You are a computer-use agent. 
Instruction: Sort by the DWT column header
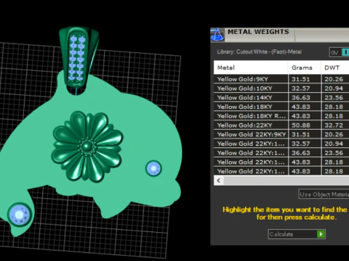[x=335, y=67]
